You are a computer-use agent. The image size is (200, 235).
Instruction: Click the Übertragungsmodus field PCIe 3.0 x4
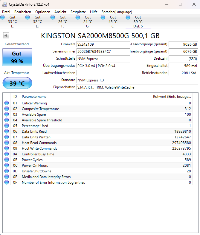pos(103,66)
